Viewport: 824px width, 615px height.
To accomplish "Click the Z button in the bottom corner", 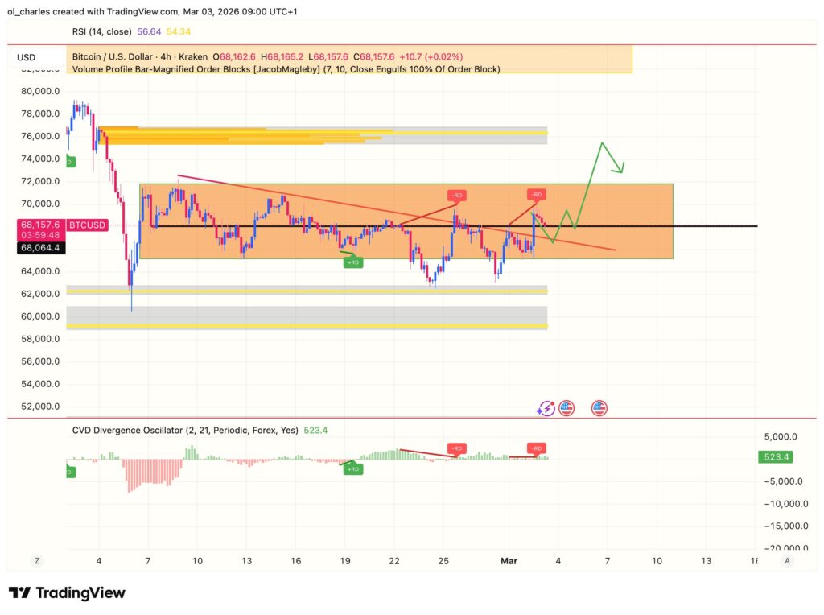I will (x=36, y=559).
